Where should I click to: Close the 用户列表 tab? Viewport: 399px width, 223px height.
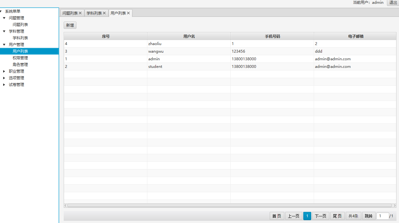pos(128,13)
